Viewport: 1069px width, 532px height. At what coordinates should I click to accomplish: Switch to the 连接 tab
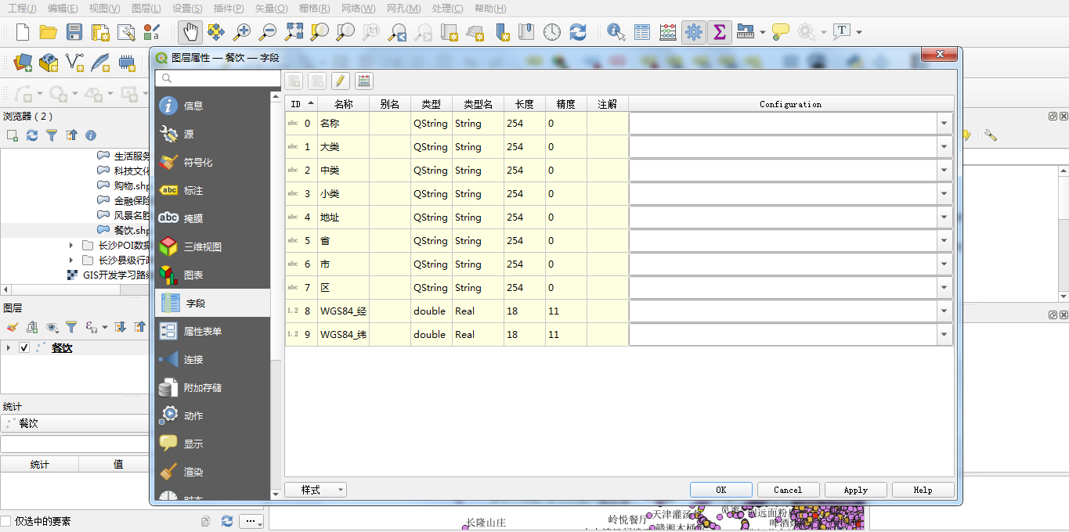coord(212,359)
